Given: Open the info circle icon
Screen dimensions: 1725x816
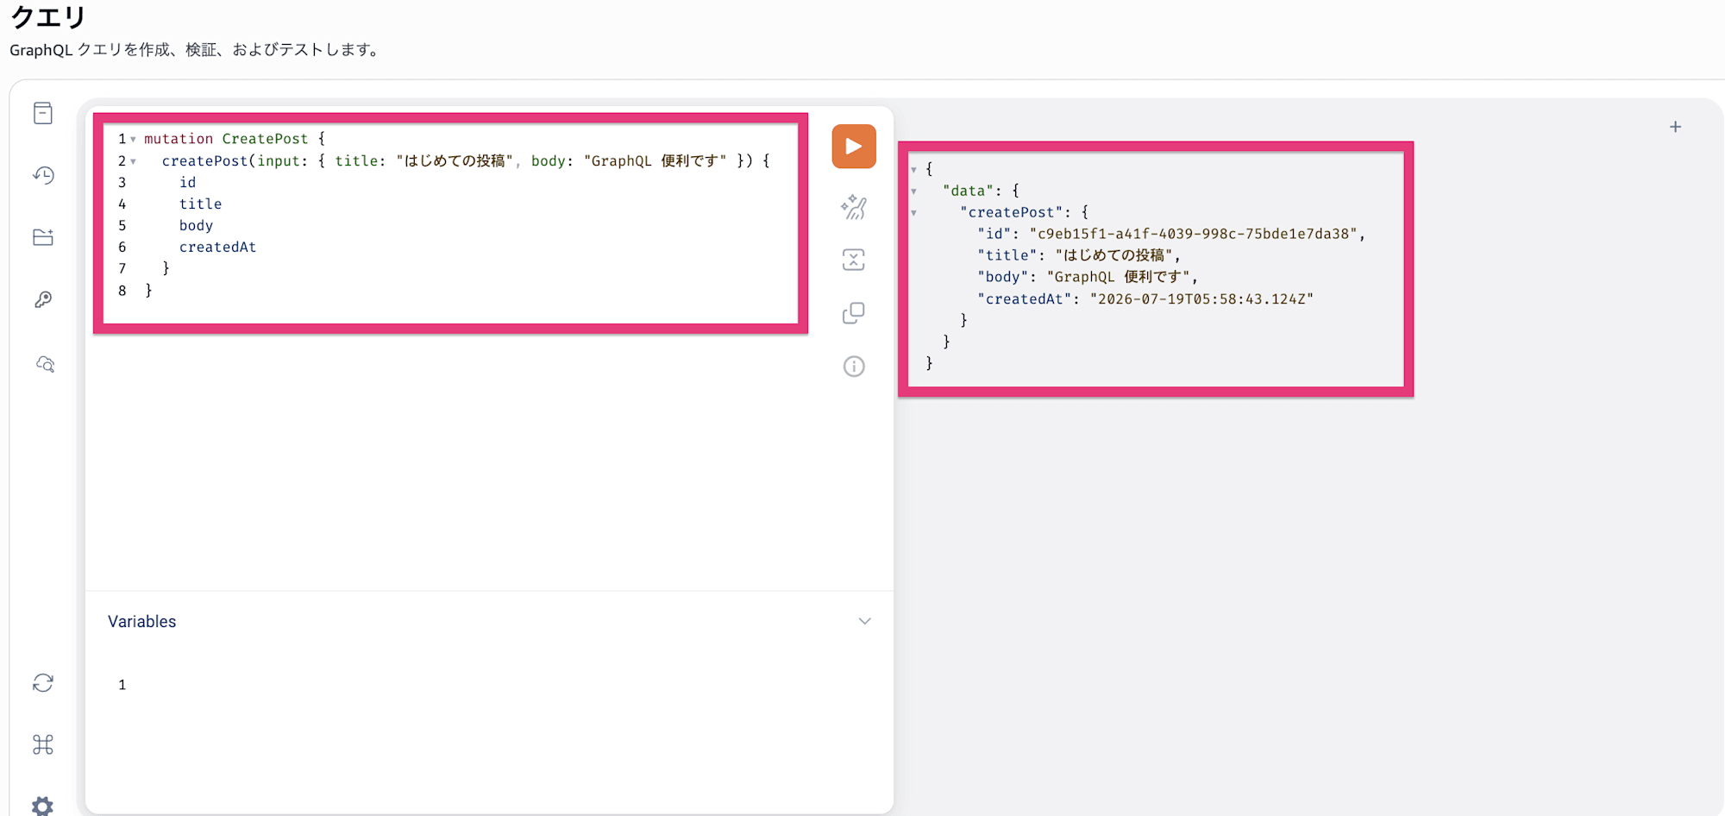Looking at the screenshot, I should tap(854, 367).
